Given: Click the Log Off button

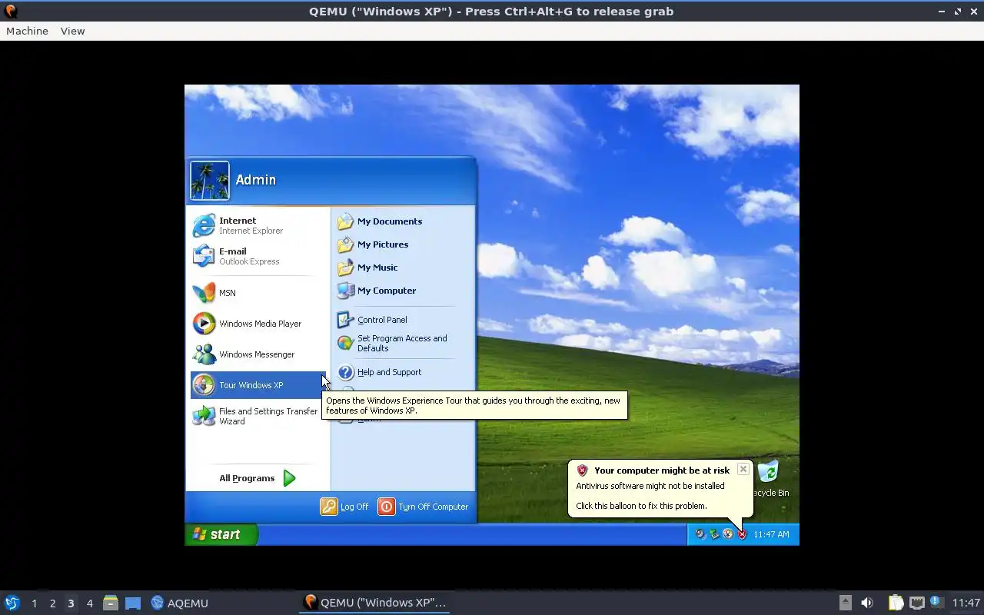Looking at the screenshot, I should (x=344, y=507).
